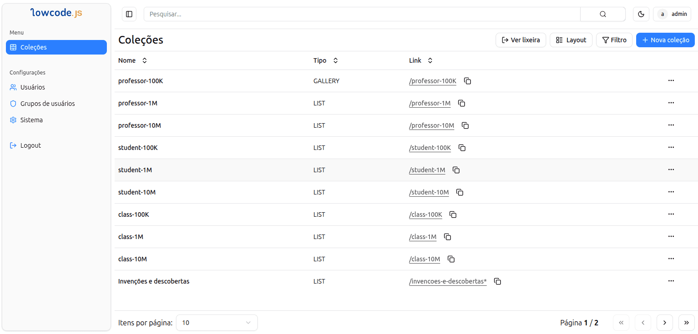Go to the next page arrow
The width and height of the screenshot is (698, 334).
click(x=664, y=323)
